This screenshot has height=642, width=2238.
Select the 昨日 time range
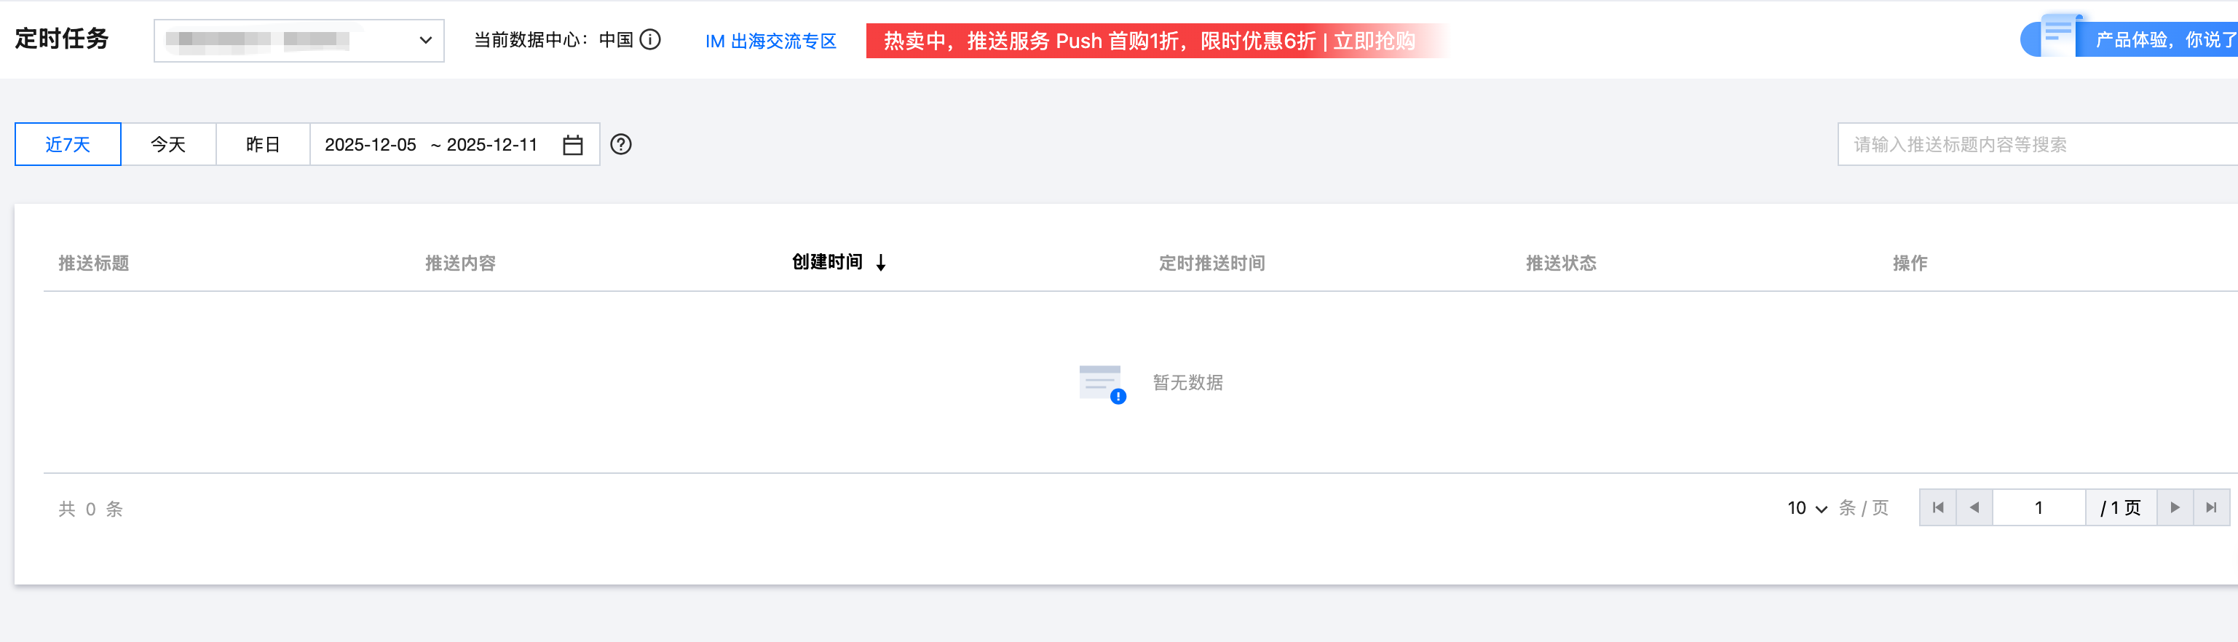coord(262,144)
